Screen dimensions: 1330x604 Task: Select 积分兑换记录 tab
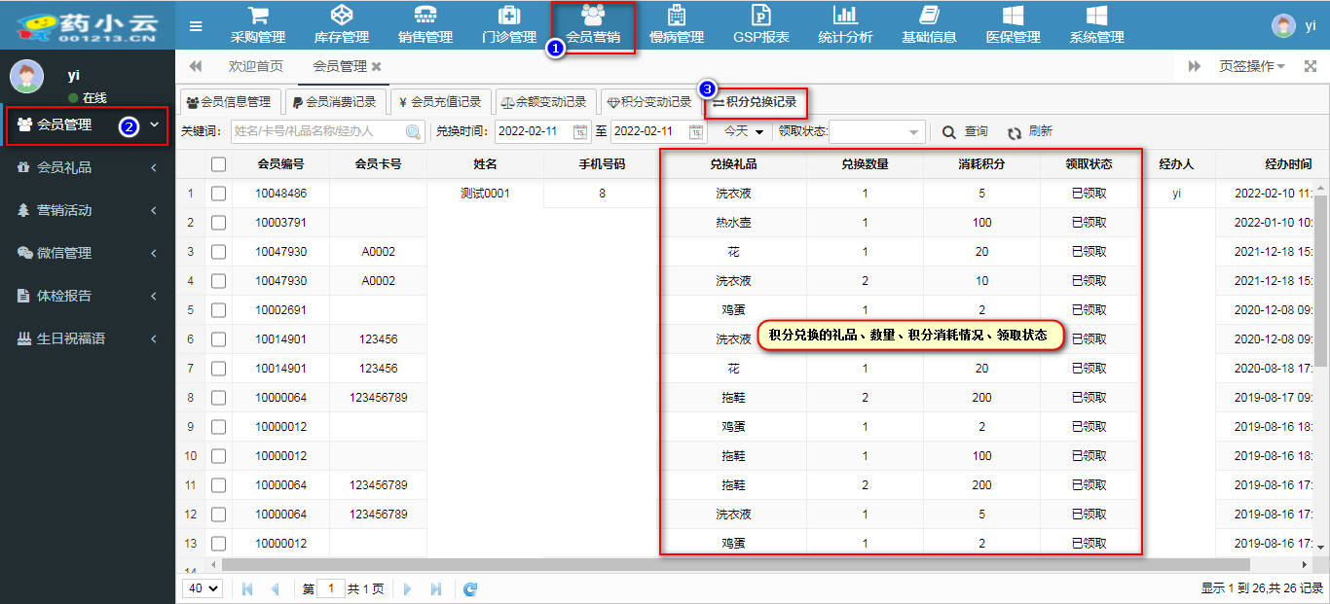tap(755, 102)
